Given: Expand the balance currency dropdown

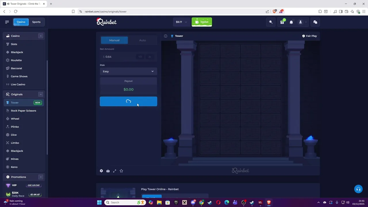Looking at the screenshot, I should tap(186, 22).
